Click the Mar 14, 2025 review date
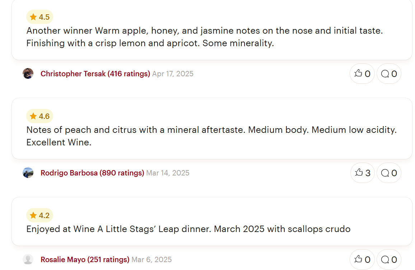415x270 pixels. [x=168, y=173]
